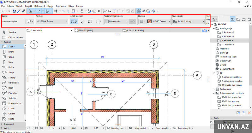
Task: Select the Strzałka arrow tool
Action: point(12,32)
